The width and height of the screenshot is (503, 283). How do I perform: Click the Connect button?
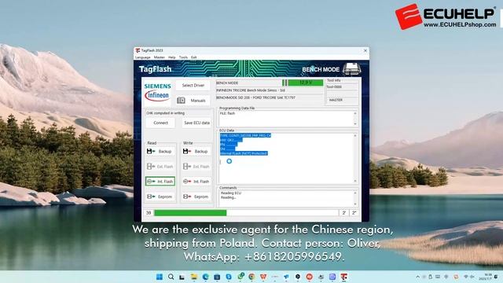[x=160, y=123]
